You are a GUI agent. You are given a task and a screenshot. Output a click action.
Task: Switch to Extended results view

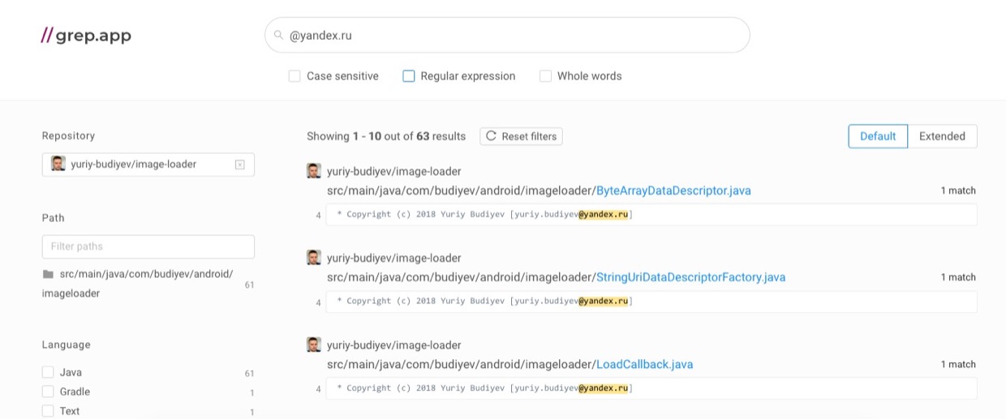click(x=942, y=136)
